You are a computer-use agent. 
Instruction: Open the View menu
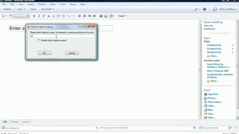[x=21, y=4]
